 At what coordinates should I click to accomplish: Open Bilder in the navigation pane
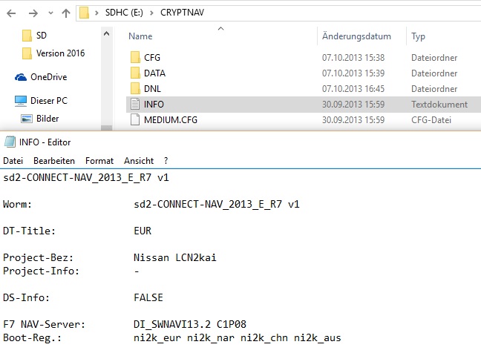tap(48, 118)
